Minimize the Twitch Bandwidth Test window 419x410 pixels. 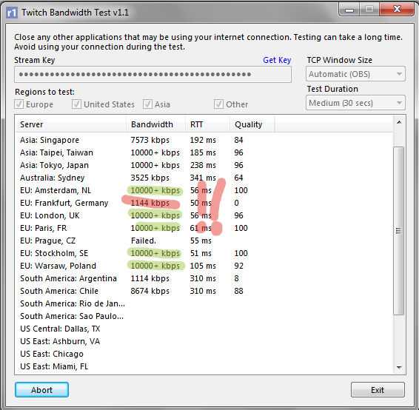pos(349,10)
